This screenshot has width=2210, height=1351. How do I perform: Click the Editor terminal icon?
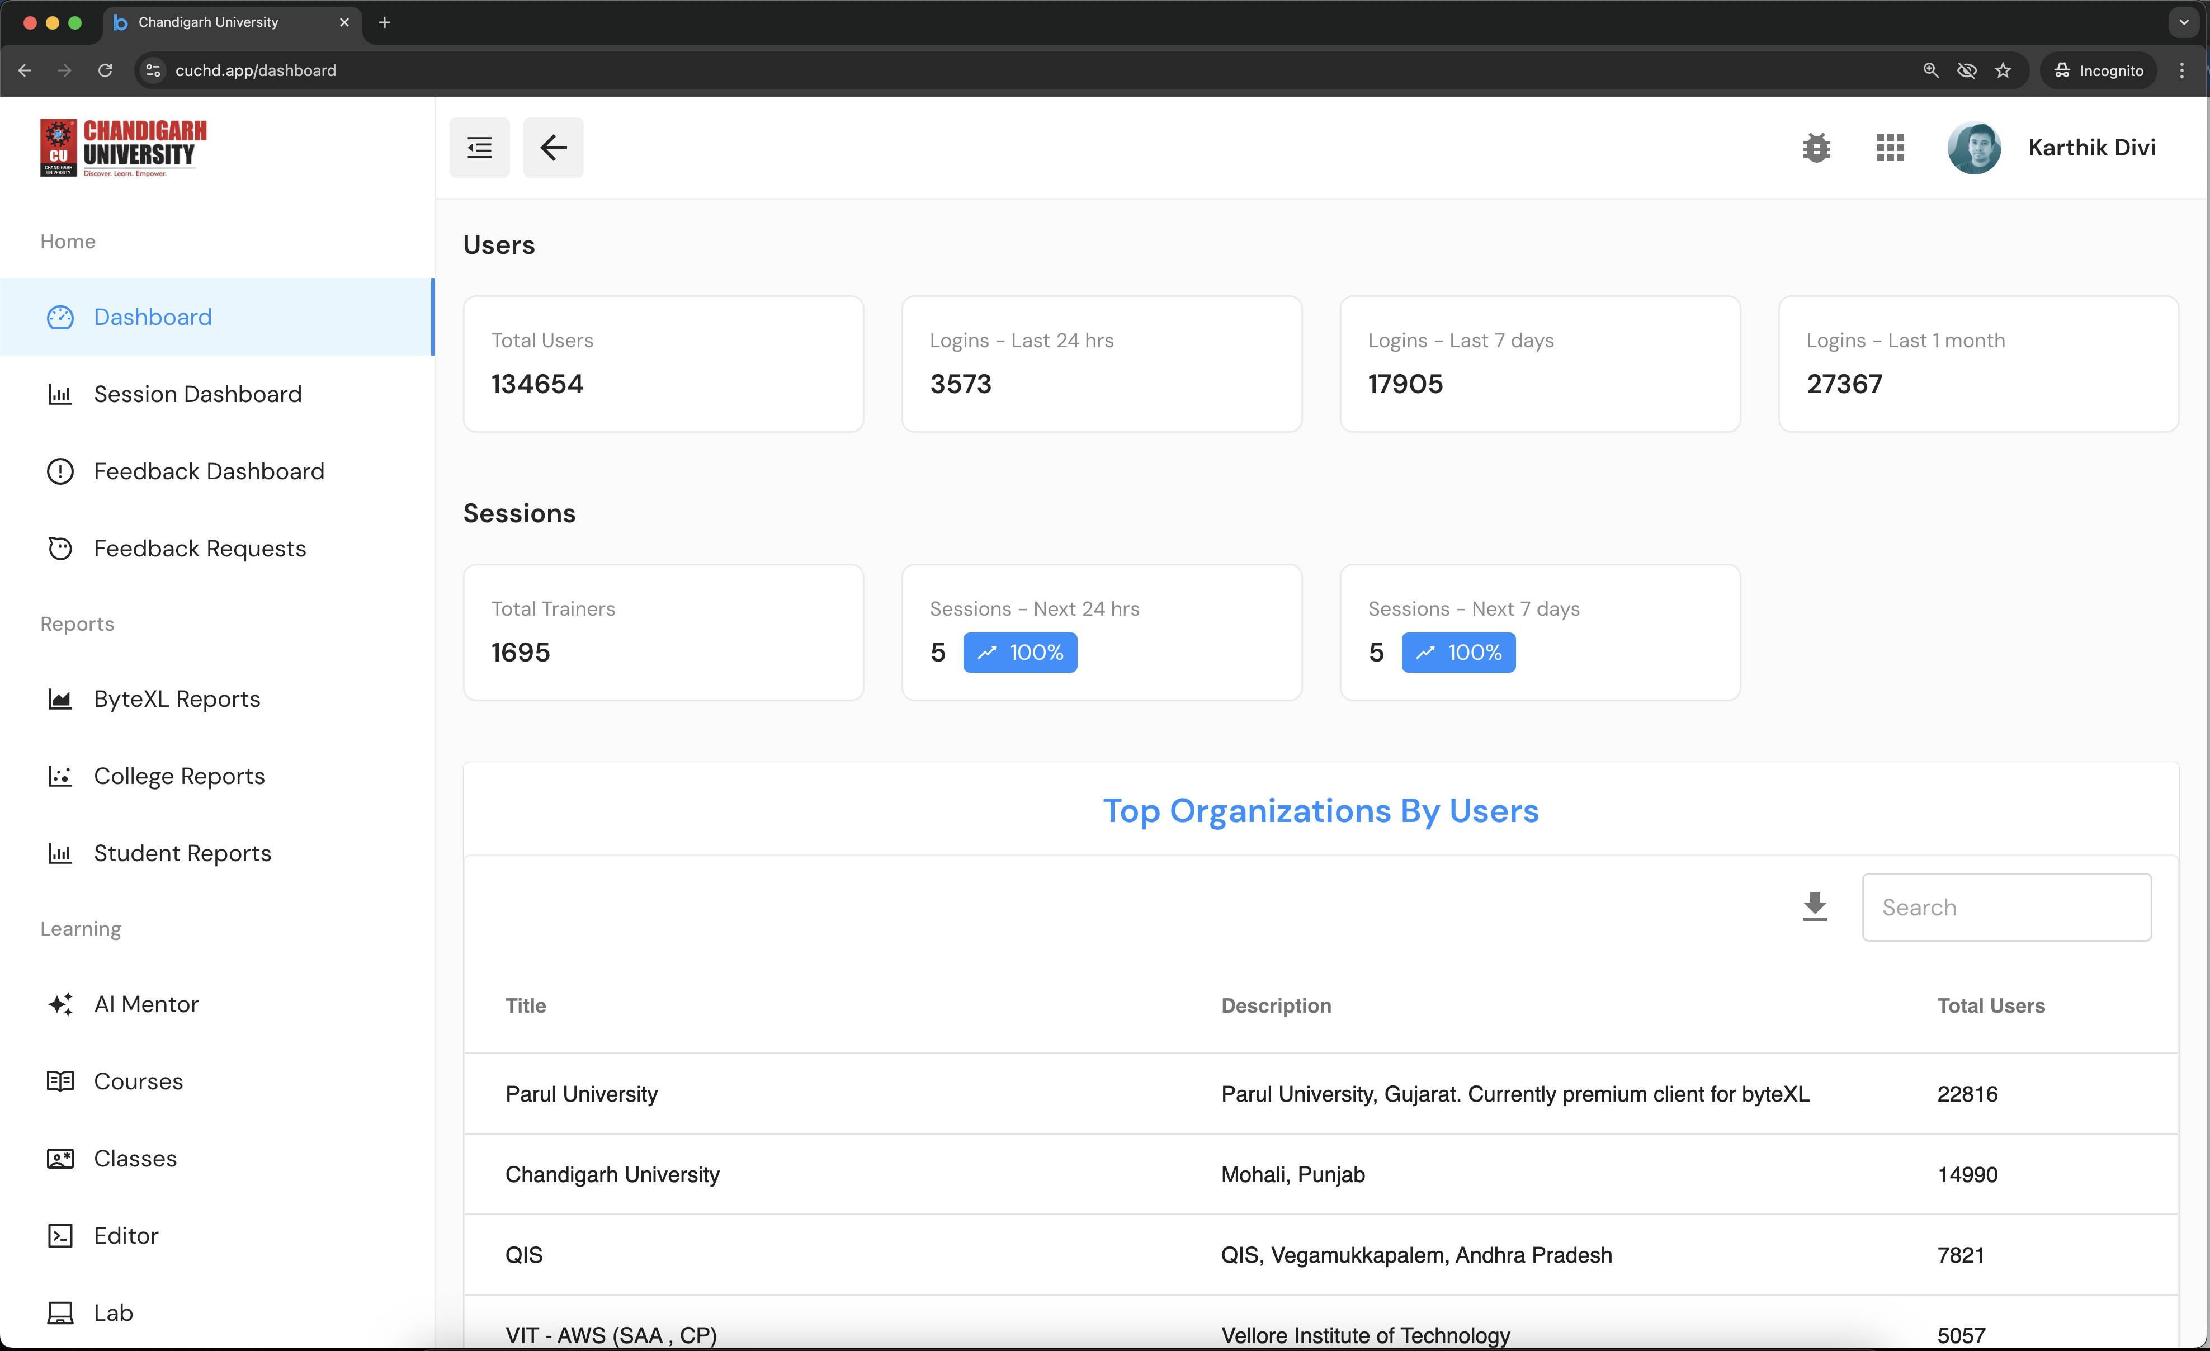(60, 1235)
